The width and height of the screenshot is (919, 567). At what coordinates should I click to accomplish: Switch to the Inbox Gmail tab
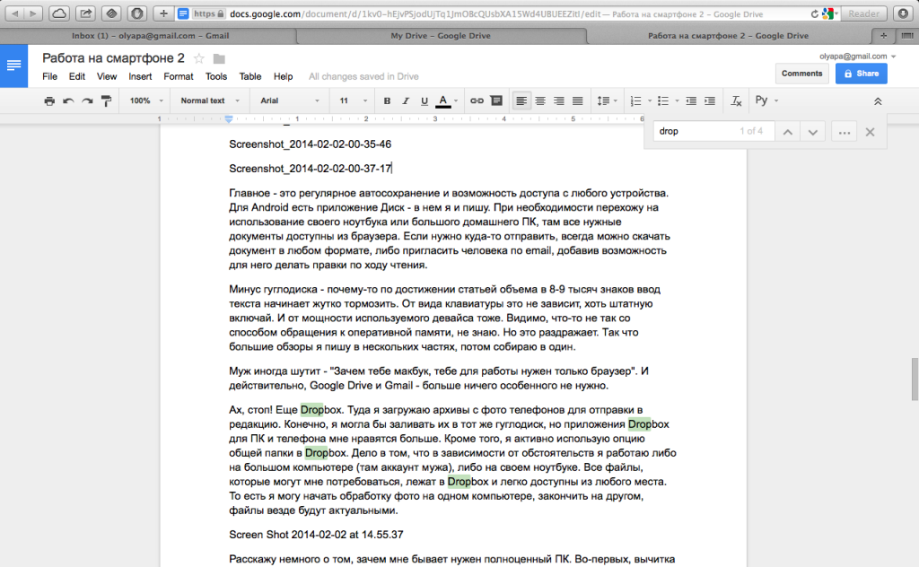tap(150, 36)
